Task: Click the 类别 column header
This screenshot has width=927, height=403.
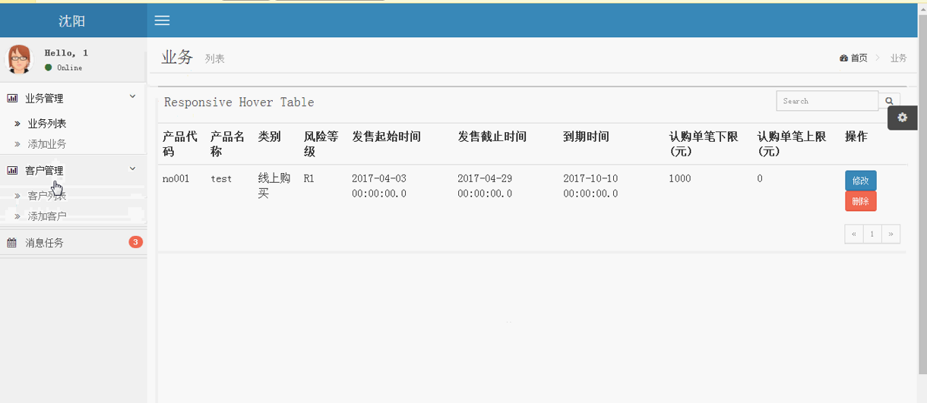Action: click(270, 137)
